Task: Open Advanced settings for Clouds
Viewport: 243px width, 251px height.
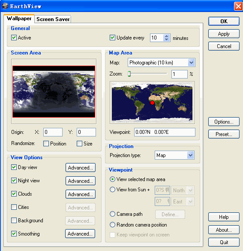Action: click(x=81, y=194)
